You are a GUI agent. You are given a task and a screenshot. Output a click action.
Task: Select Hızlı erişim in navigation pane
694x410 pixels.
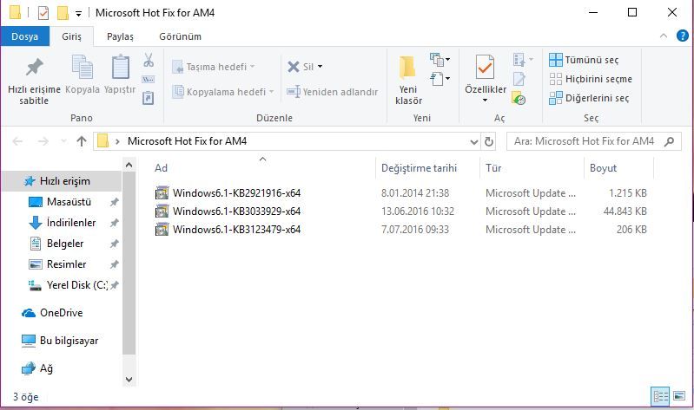tap(62, 181)
